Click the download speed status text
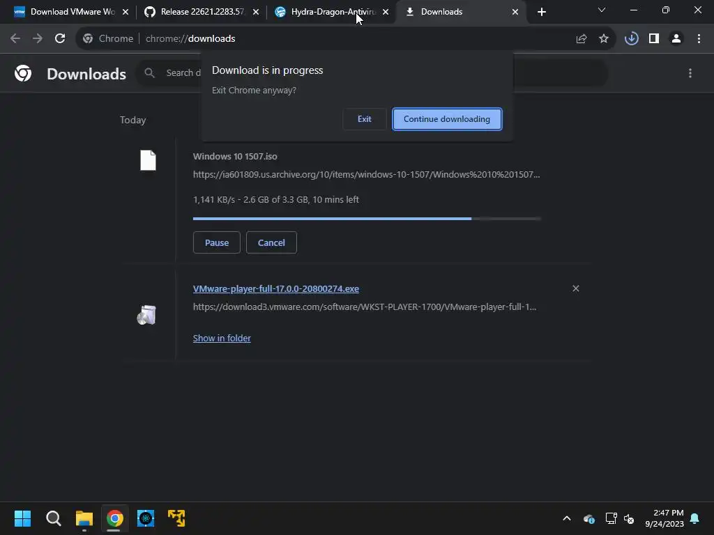 (276, 200)
